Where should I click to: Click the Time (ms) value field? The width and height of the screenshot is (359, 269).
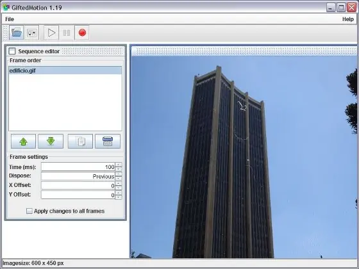(78, 167)
